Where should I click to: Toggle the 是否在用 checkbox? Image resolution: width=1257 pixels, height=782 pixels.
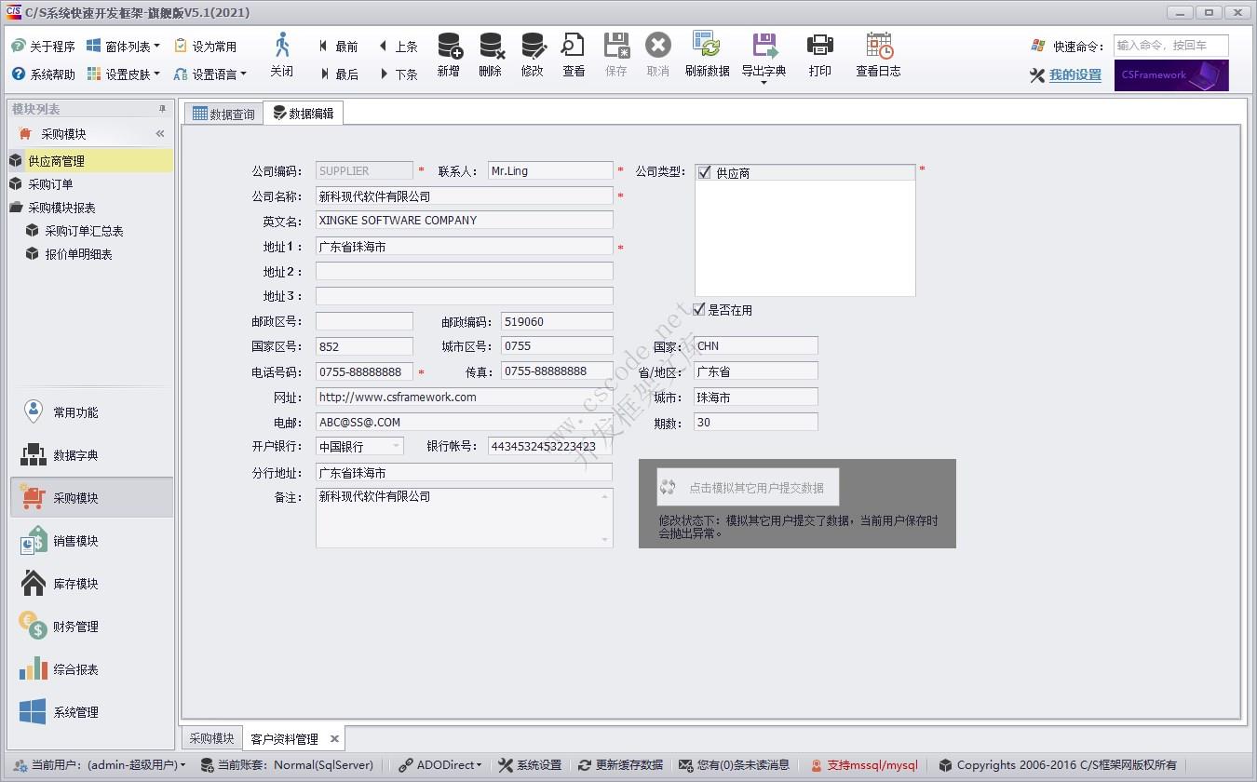coord(698,309)
